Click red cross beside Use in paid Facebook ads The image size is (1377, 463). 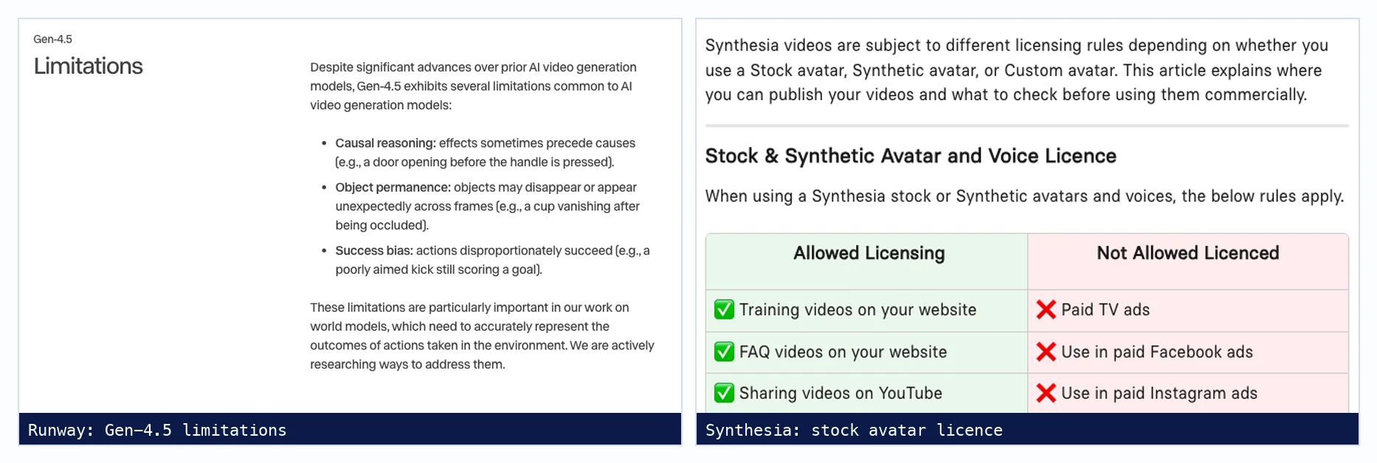[x=1046, y=352]
